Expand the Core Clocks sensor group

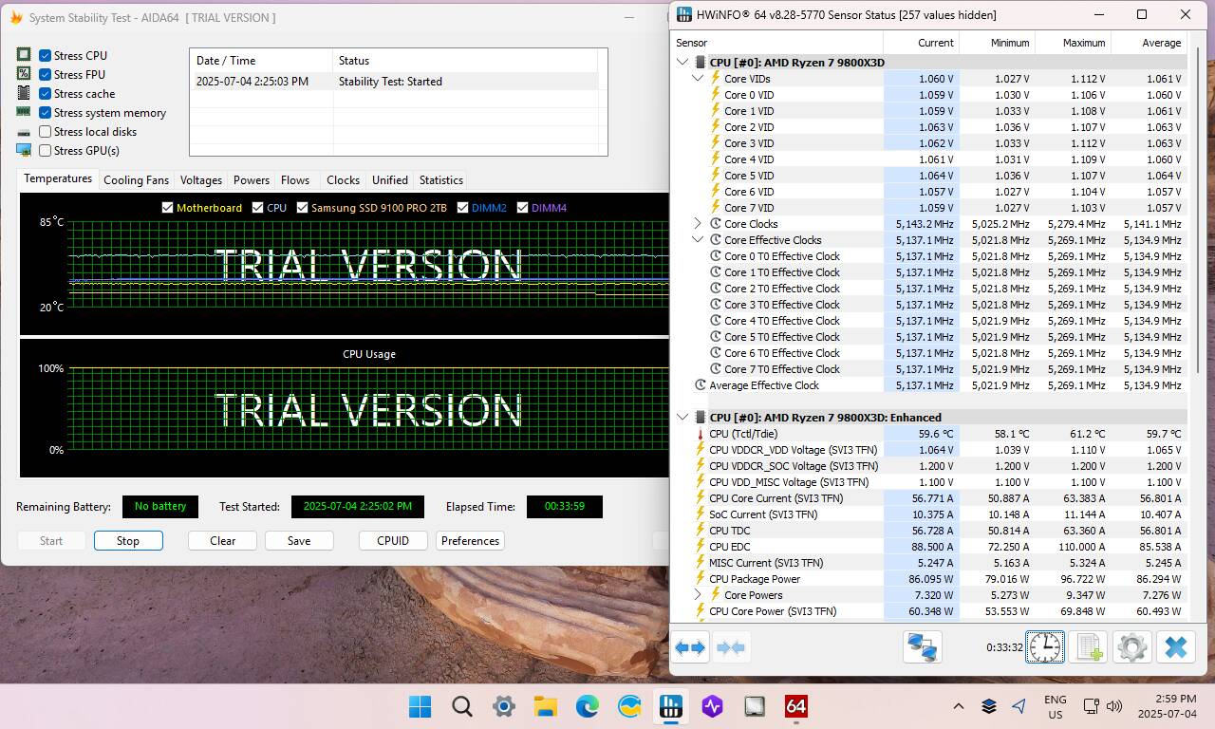(698, 224)
